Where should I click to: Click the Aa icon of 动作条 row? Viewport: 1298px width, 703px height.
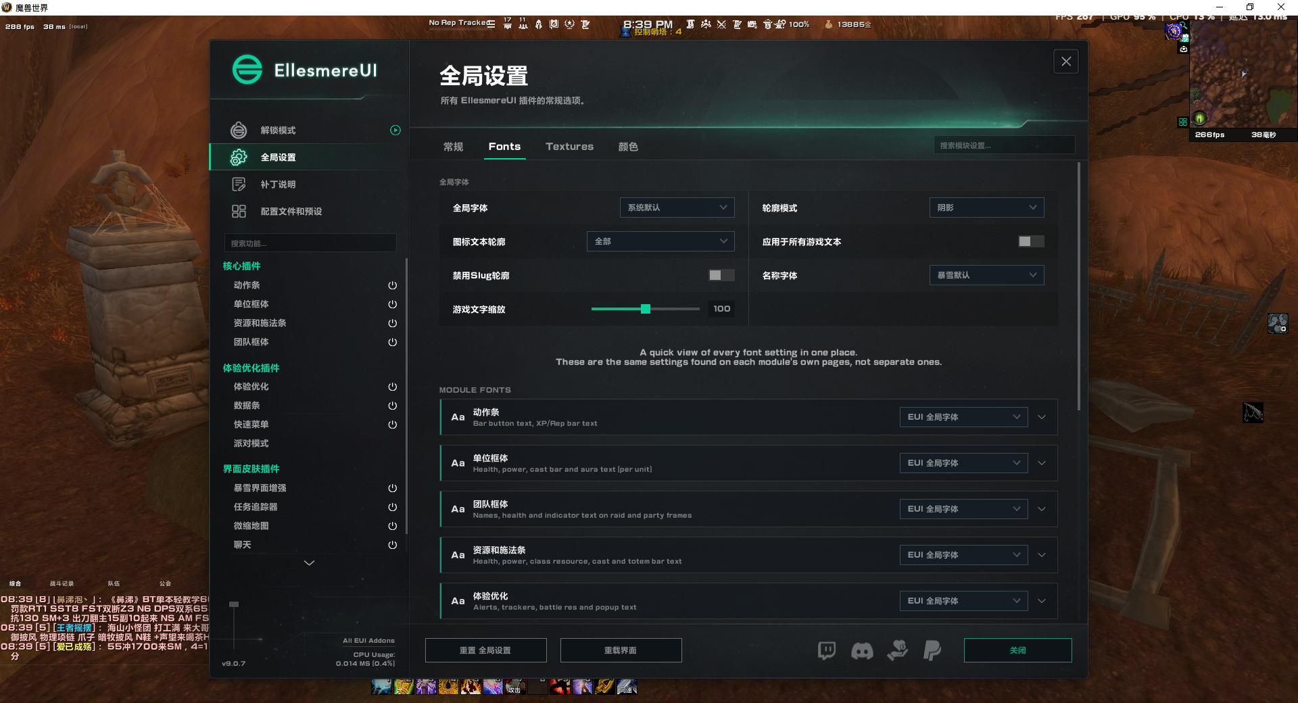click(458, 417)
